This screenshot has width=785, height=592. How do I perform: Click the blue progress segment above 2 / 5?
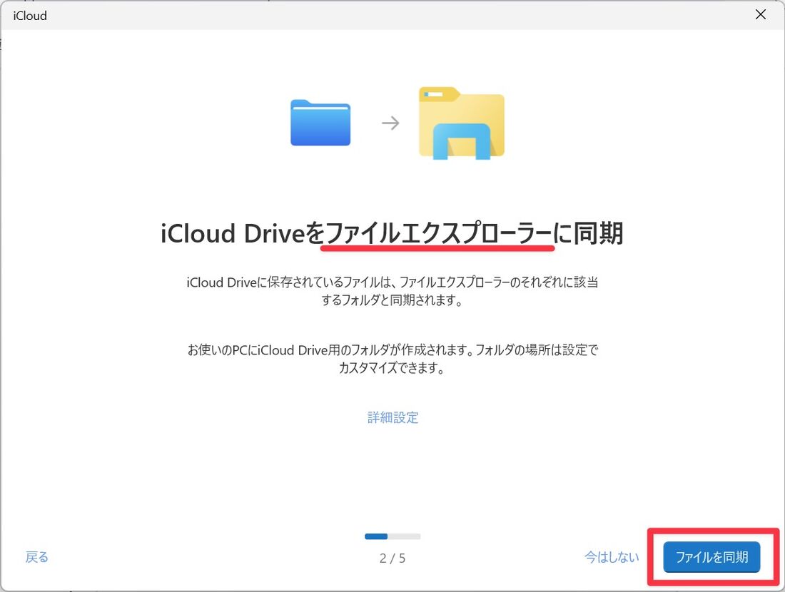point(376,536)
